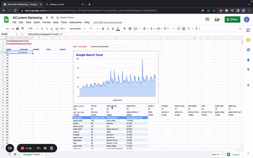Switch to the Library | Loom tab
Image resolution: width=253 pixels, height=158 pixels.
click(65, 4)
